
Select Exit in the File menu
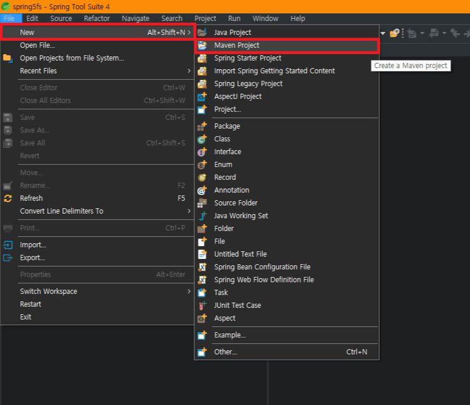click(97, 317)
